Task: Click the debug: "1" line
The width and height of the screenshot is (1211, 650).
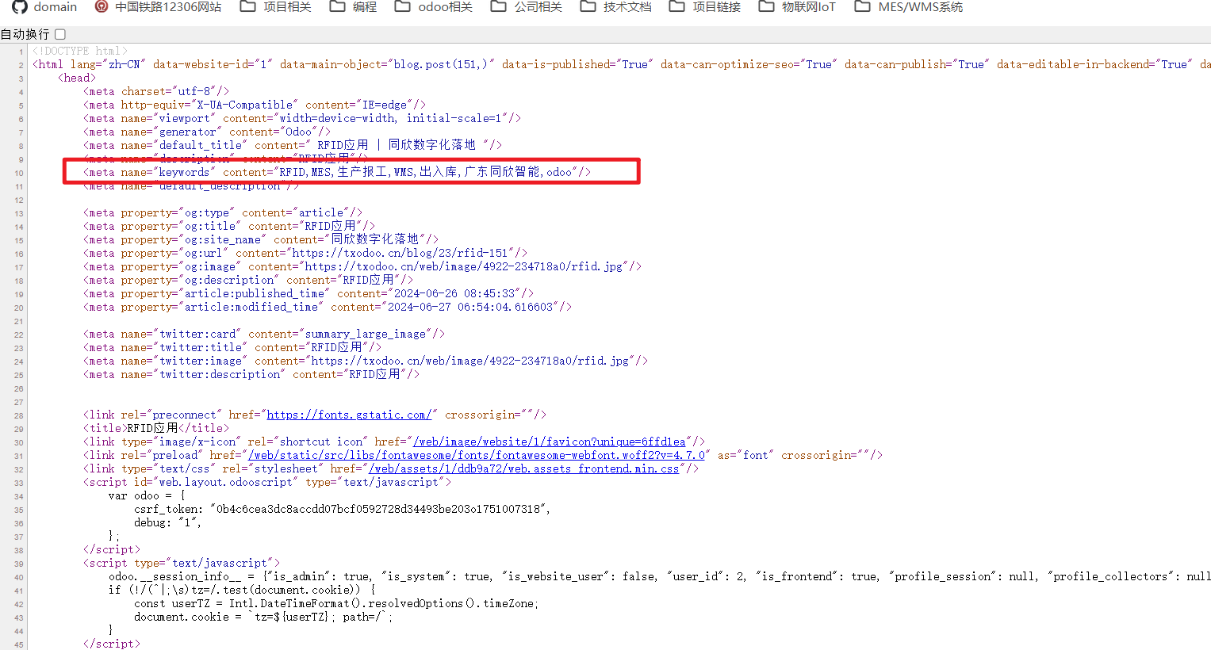Action: pos(167,522)
